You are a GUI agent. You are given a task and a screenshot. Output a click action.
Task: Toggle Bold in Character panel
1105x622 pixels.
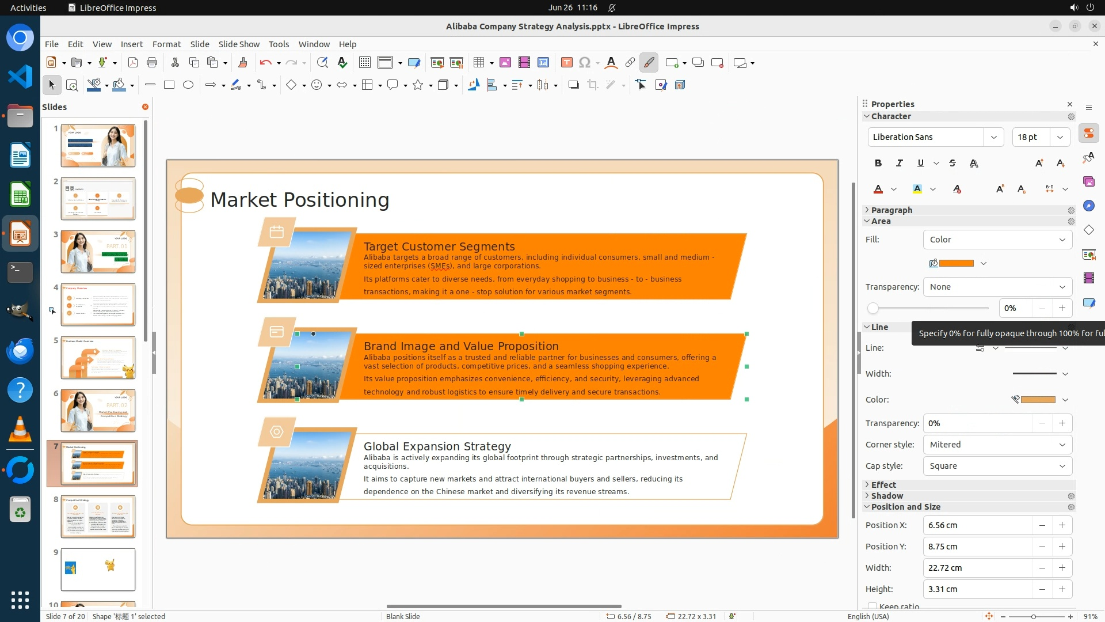click(878, 163)
